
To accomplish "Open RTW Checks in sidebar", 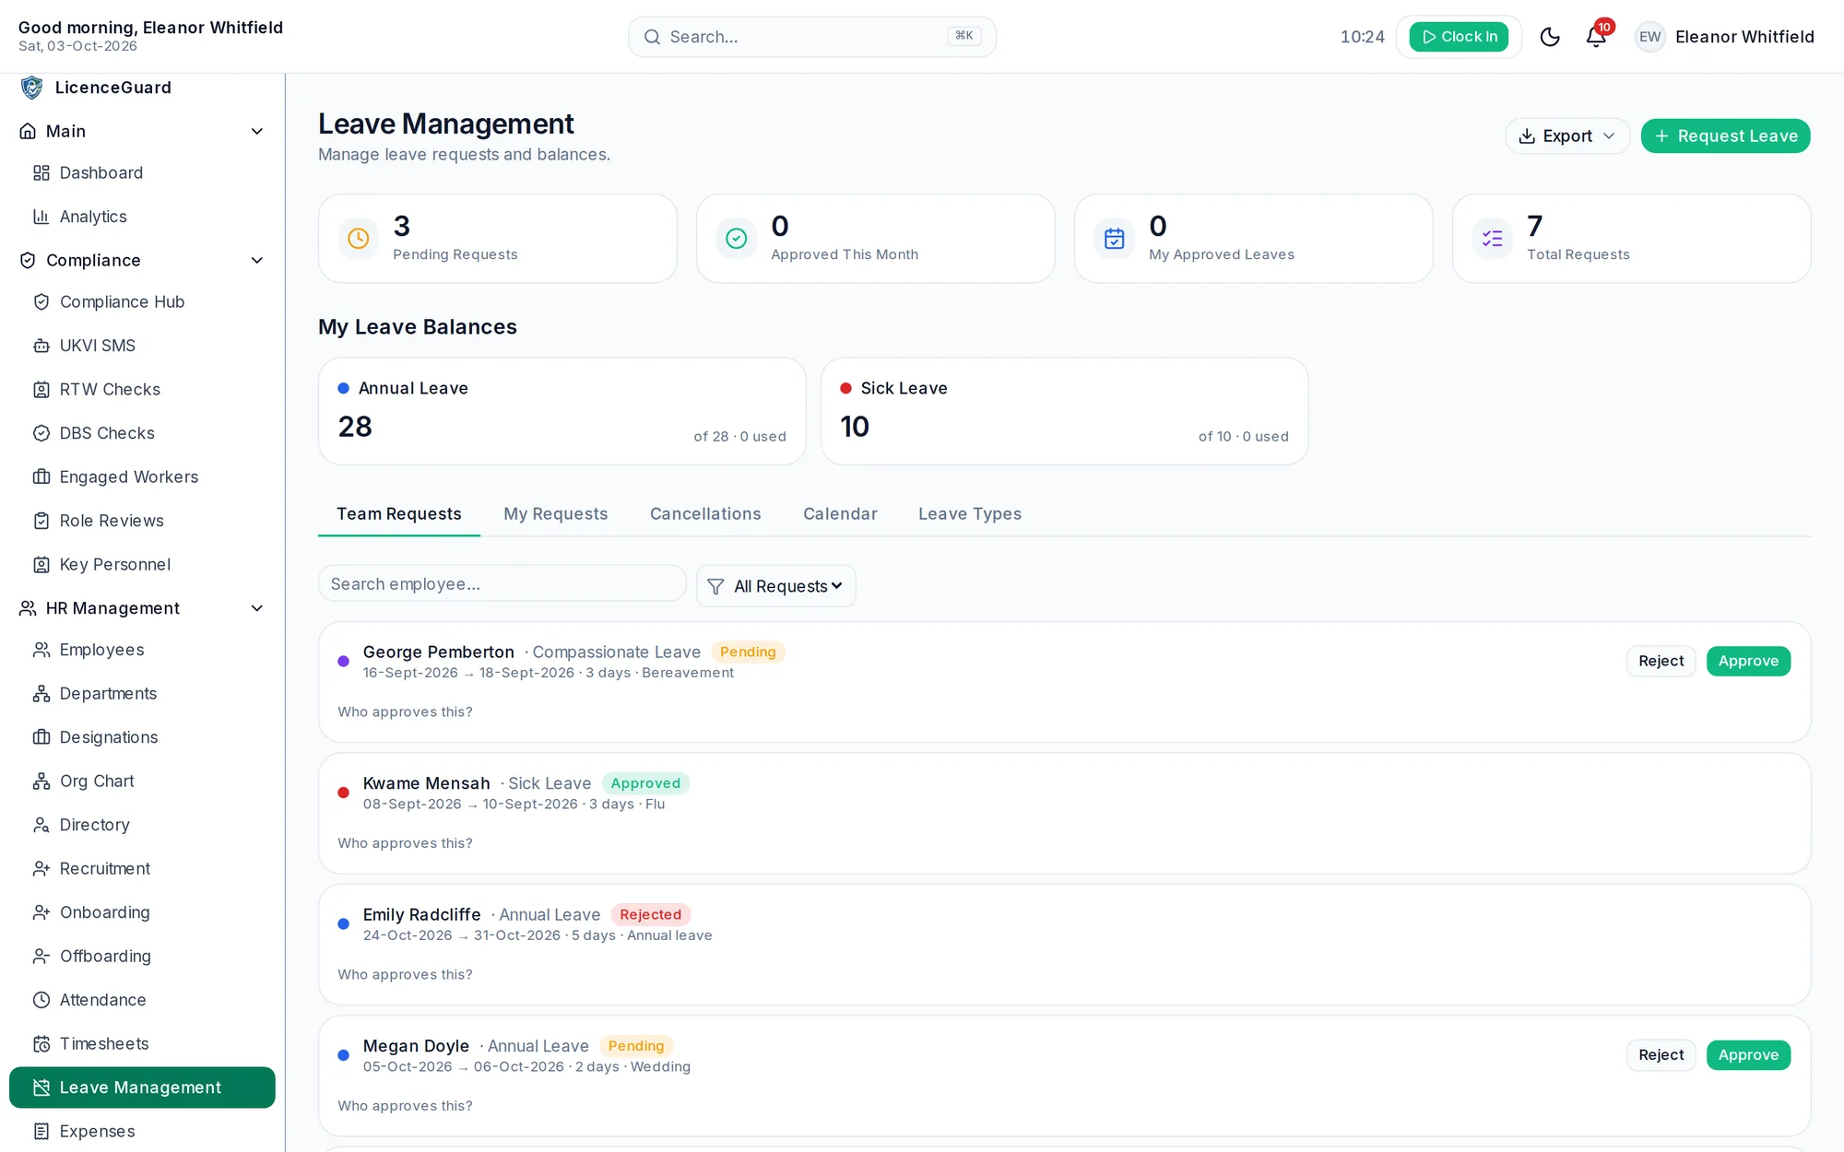I will click(142, 390).
